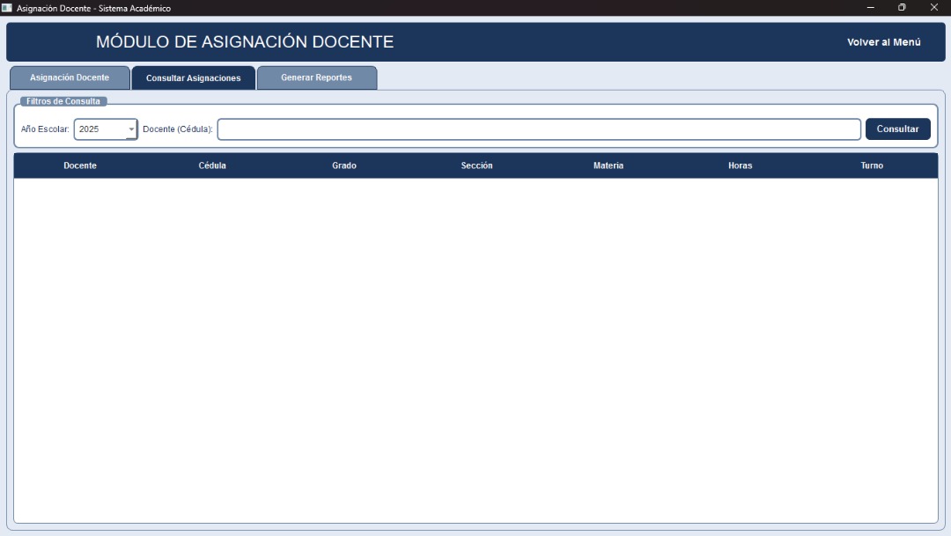Minimize the Asignación Docente window
Viewport: 951px width, 536px height.
click(x=870, y=8)
